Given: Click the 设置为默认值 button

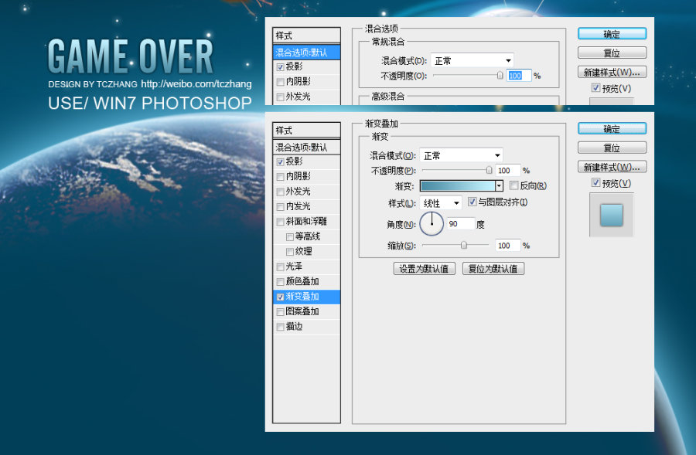Looking at the screenshot, I should tap(425, 268).
